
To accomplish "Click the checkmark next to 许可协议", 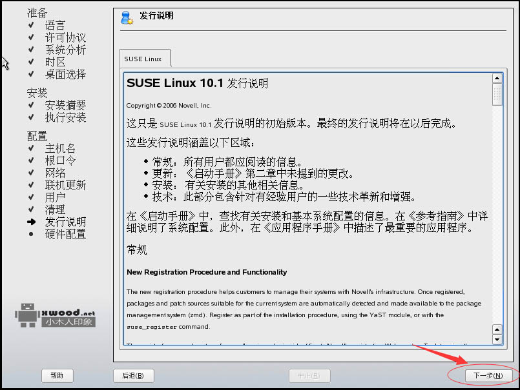I will point(31,37).
